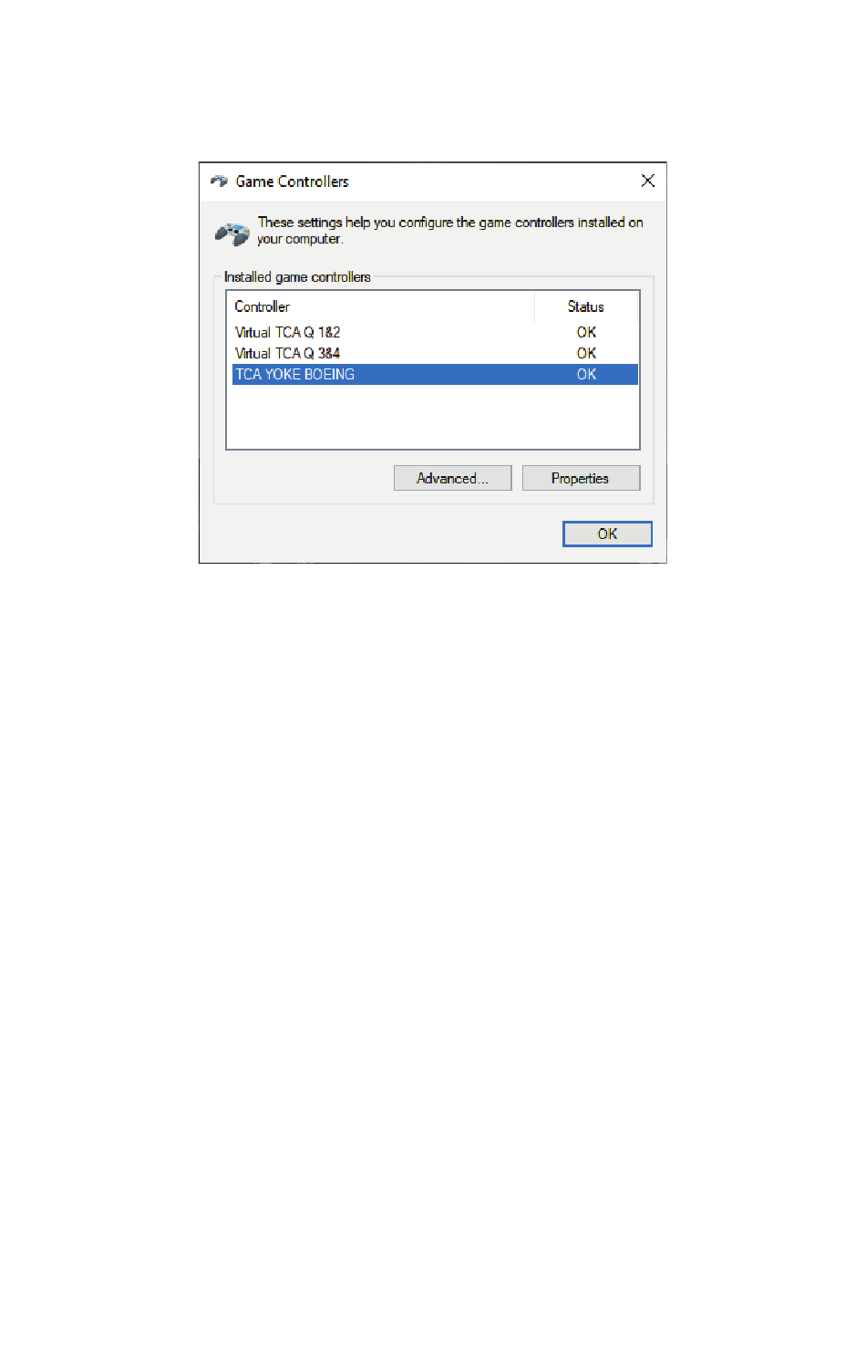Click the Game Controllers window title text
Screen dimensions: 866x1348
pyautogui.click(x=292, y=181)
